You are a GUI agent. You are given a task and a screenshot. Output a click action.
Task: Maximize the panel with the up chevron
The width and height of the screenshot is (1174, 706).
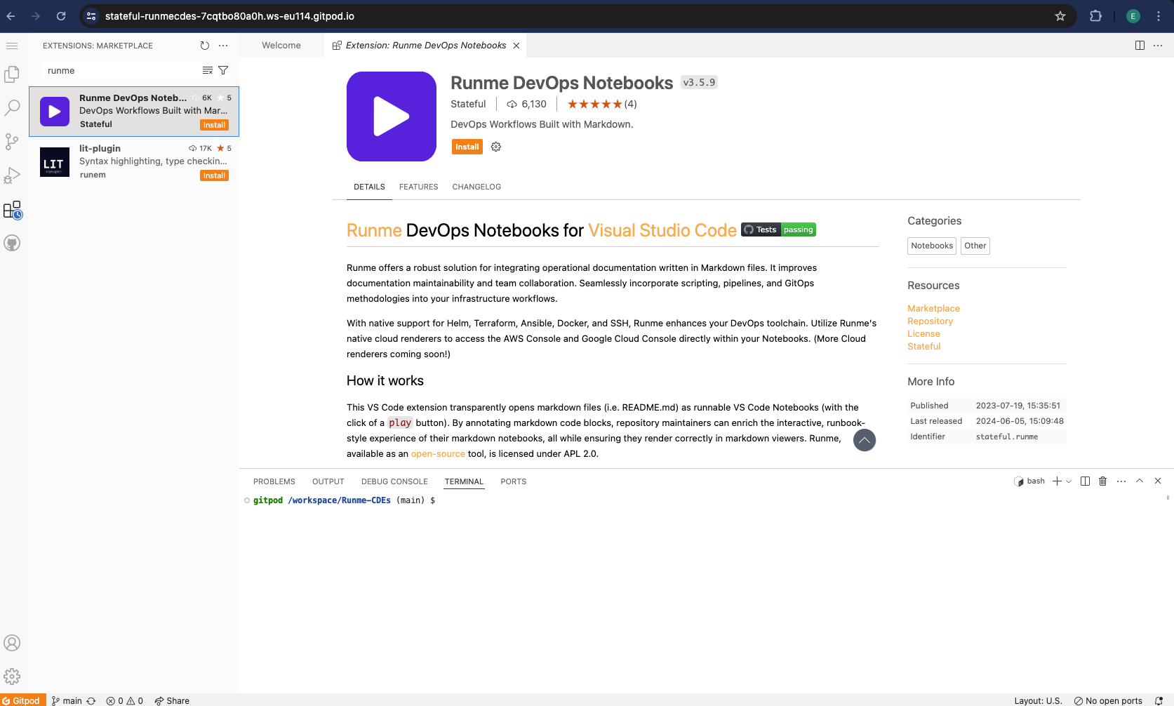point(1140,481)
